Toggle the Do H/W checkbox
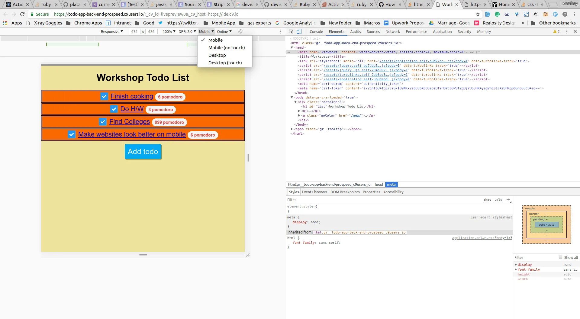 (114, 109)
